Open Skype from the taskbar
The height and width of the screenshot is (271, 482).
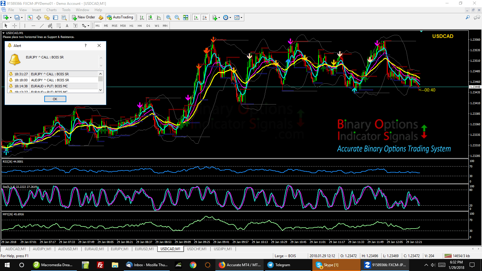click(336, 265)
